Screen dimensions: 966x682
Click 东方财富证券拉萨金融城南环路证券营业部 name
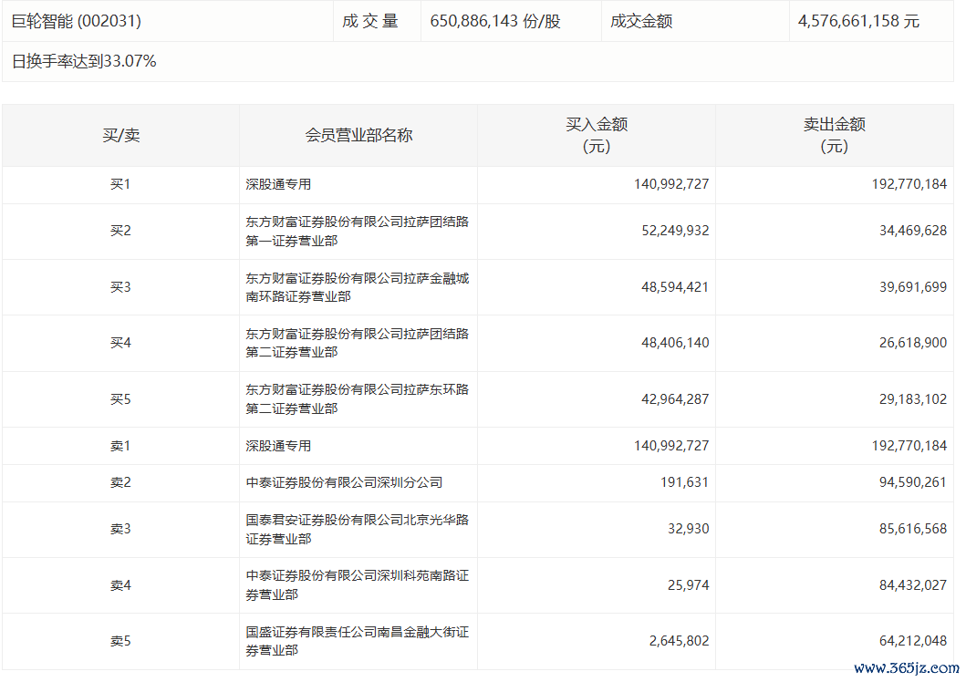(357, 287)
